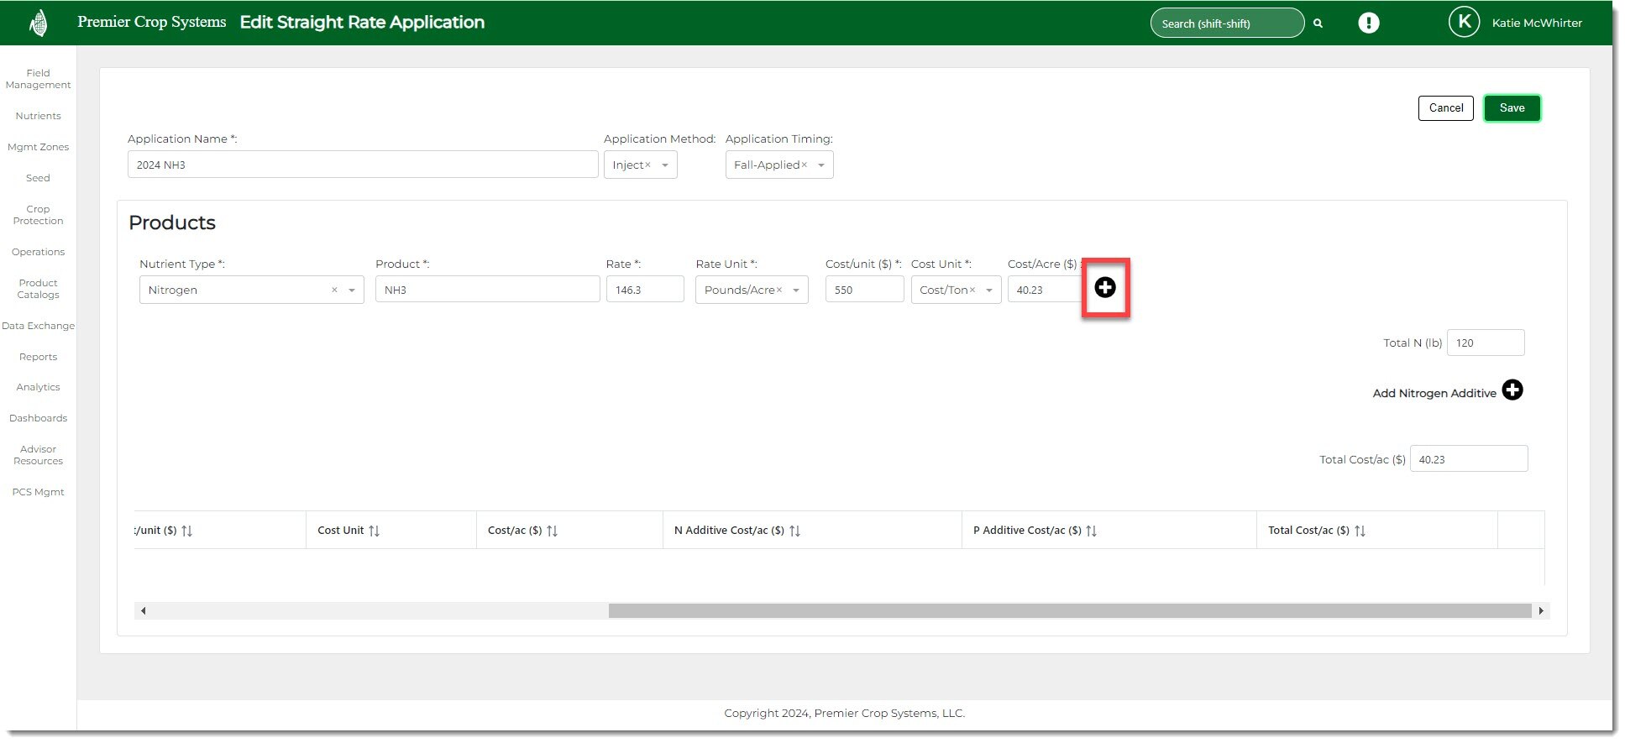This screenshot has height=743, width=1625.
Task: Open the Cost Unit dropdown
Action: [x=988, y=290]
